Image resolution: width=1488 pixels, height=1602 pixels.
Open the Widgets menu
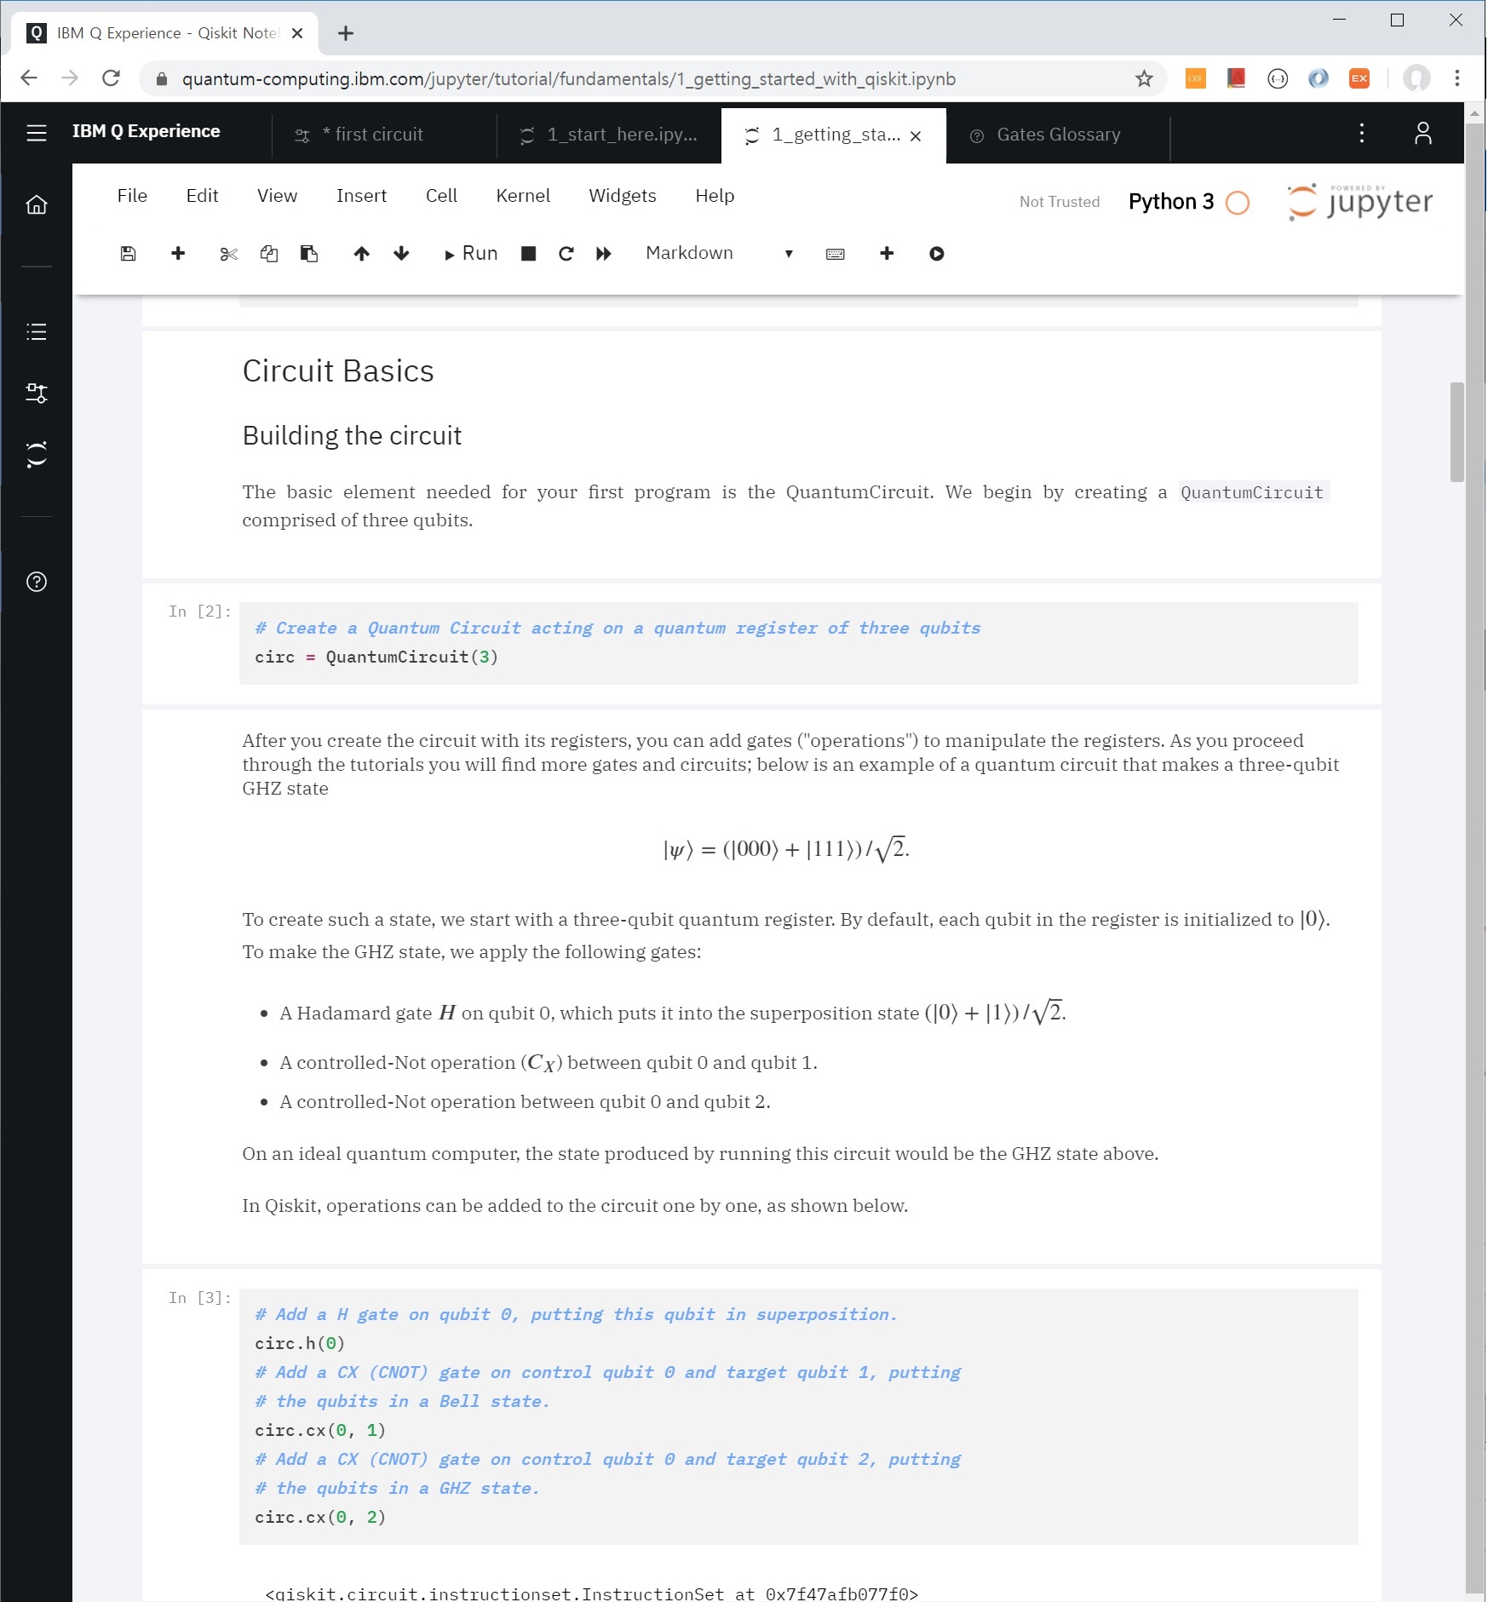click(623, 196)
